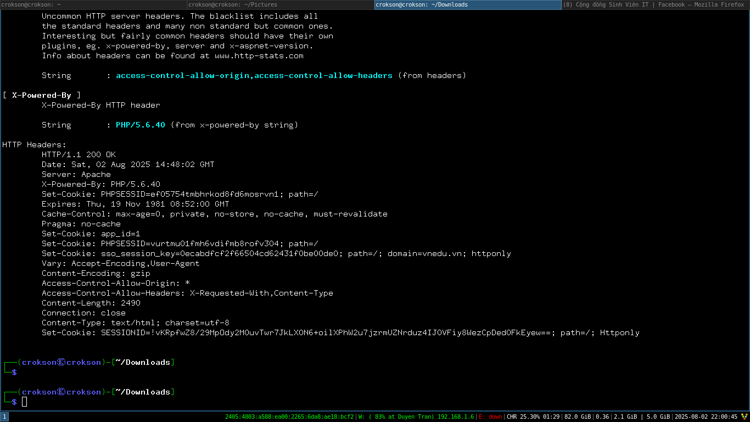This screenshot has height=422, width=750.
Task: Click the 'Pragma: no-cache' line
Action: tap(81, 224)
